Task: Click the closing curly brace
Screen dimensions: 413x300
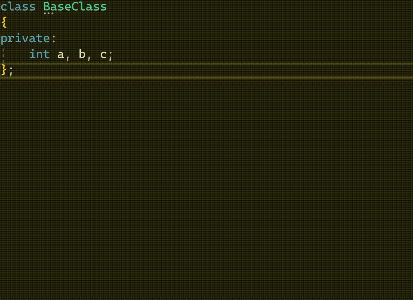Action: coord(4,70)
